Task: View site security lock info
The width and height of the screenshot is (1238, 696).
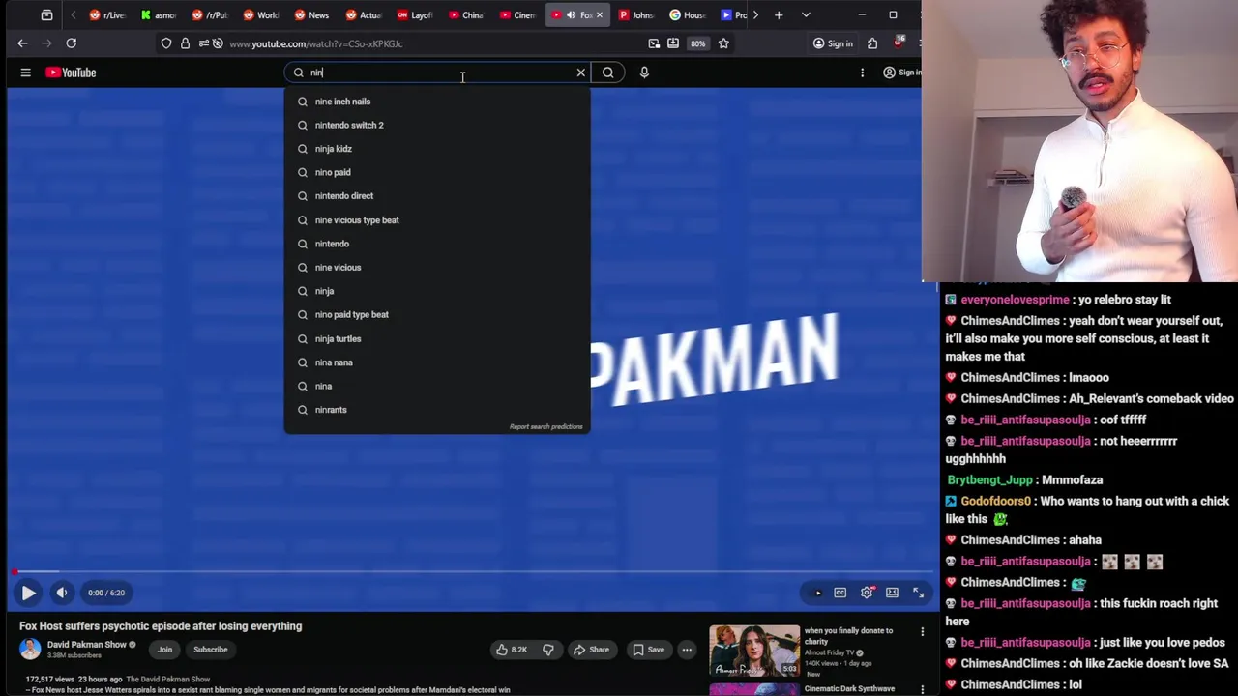Action: coord(185,43)
